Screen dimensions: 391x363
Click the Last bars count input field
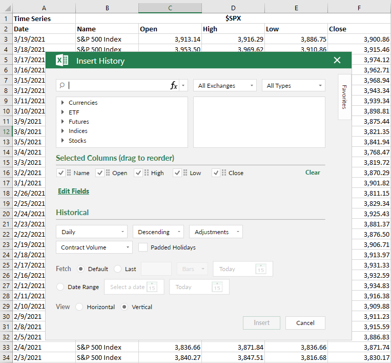point(156,269)
